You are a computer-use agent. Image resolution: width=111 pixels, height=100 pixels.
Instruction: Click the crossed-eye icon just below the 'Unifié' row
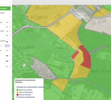click(7, 36)
